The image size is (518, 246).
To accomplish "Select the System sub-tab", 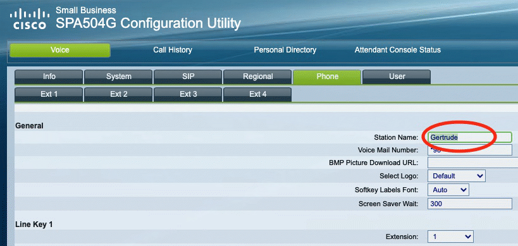I will click(119, 77).
